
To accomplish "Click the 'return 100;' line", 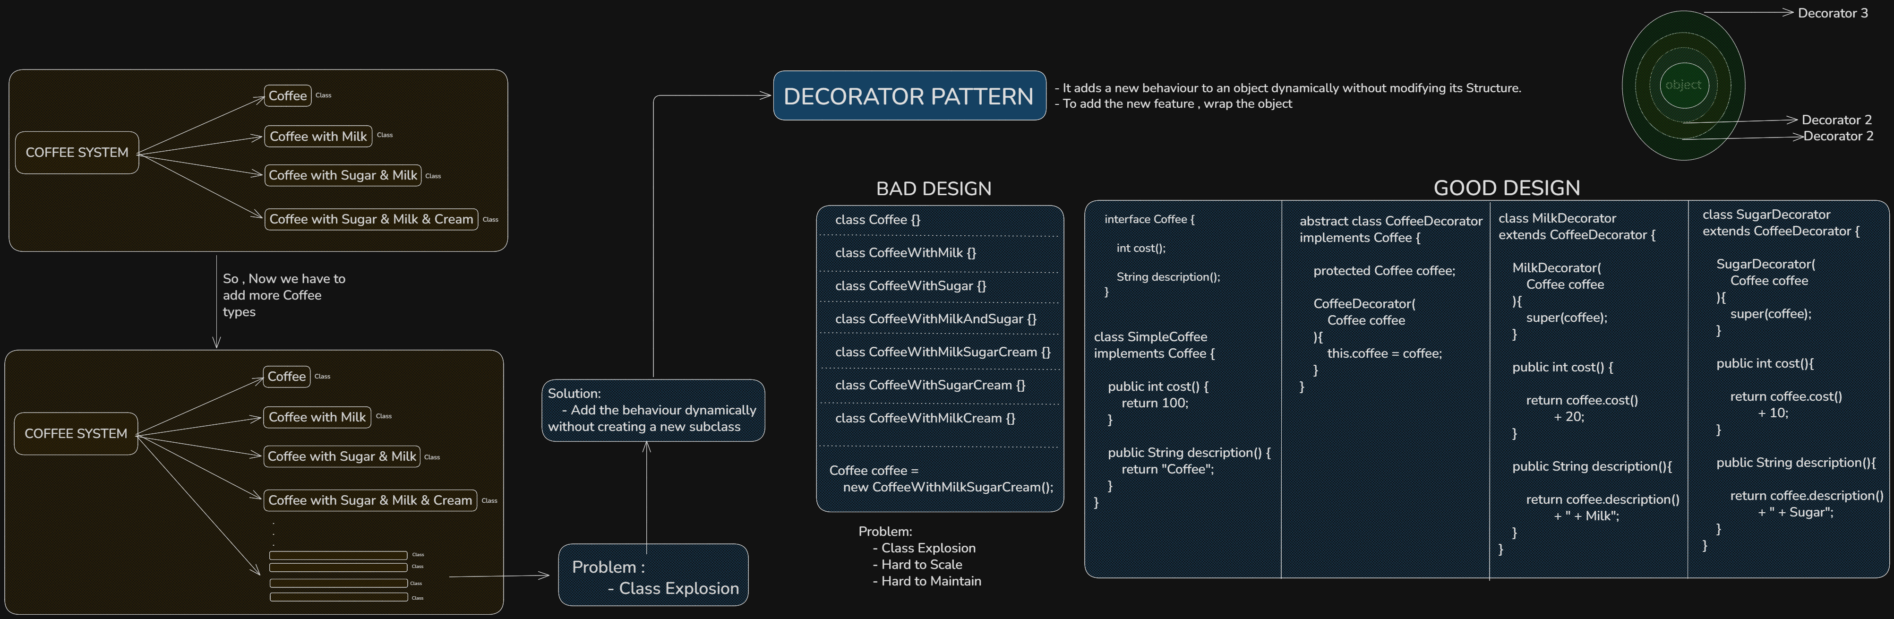I will (x=1155, y=403).
